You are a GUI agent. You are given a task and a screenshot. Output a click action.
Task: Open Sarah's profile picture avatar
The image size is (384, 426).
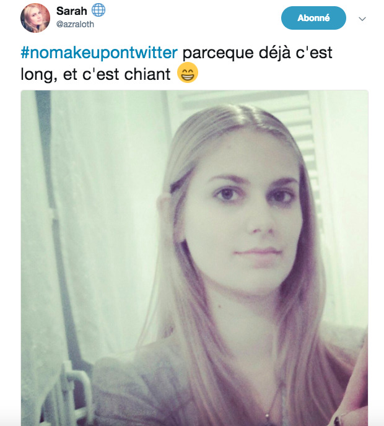[x=35, y=18]
